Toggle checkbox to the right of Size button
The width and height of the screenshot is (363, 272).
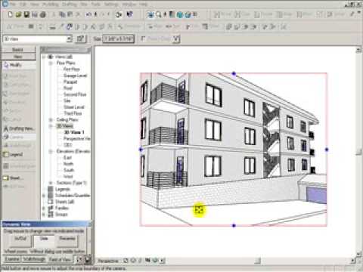pyautogui.click(x=143, y=39)
